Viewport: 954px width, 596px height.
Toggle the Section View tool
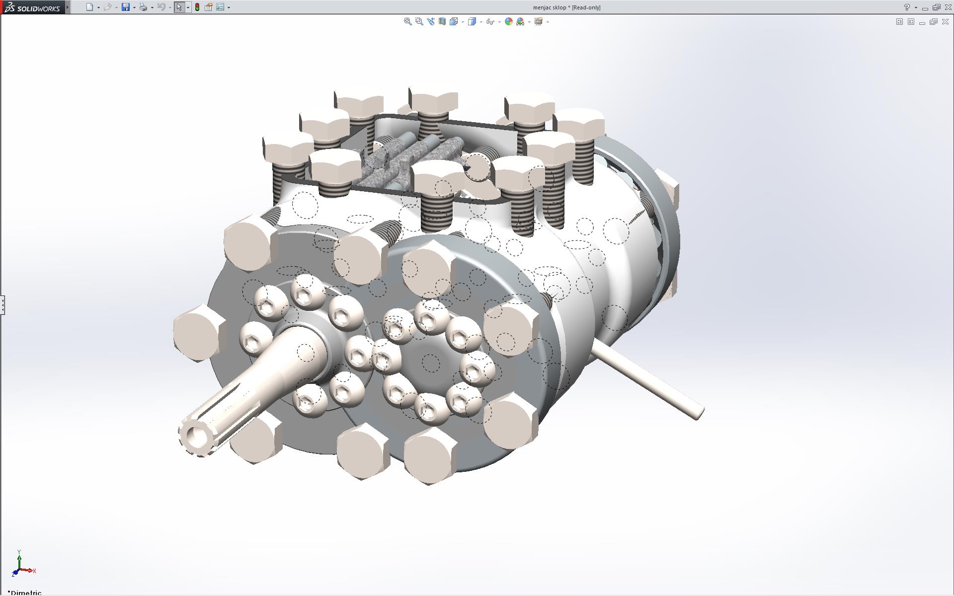point(442,21)
